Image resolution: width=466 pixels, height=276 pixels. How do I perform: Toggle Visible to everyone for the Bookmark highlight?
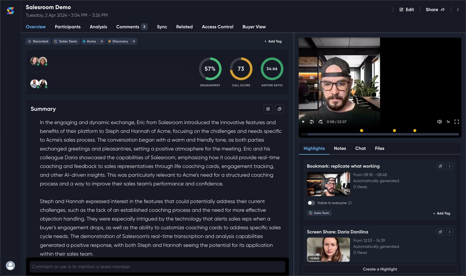(311, 203)
